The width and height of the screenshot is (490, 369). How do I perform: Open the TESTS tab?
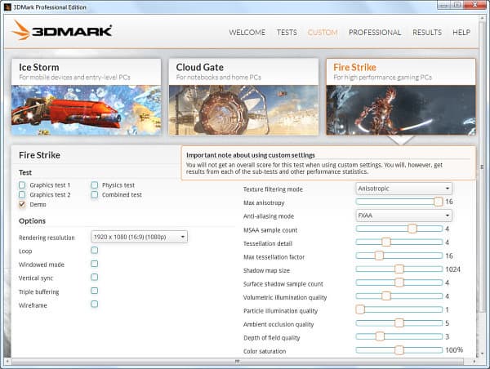pos(287,33)
